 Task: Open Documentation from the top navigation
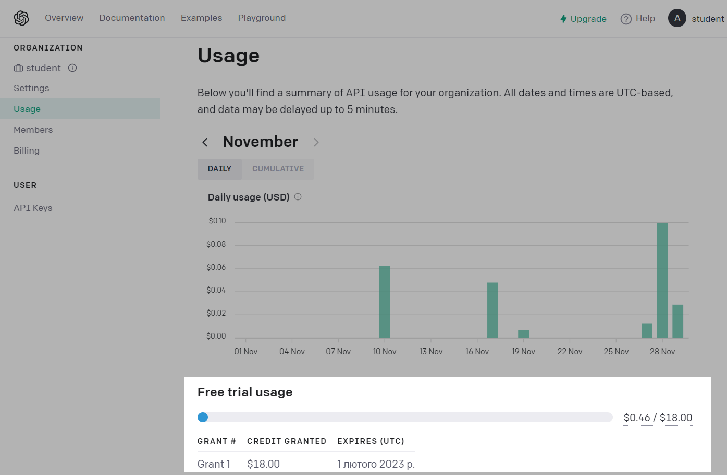(x=132, y=18)
